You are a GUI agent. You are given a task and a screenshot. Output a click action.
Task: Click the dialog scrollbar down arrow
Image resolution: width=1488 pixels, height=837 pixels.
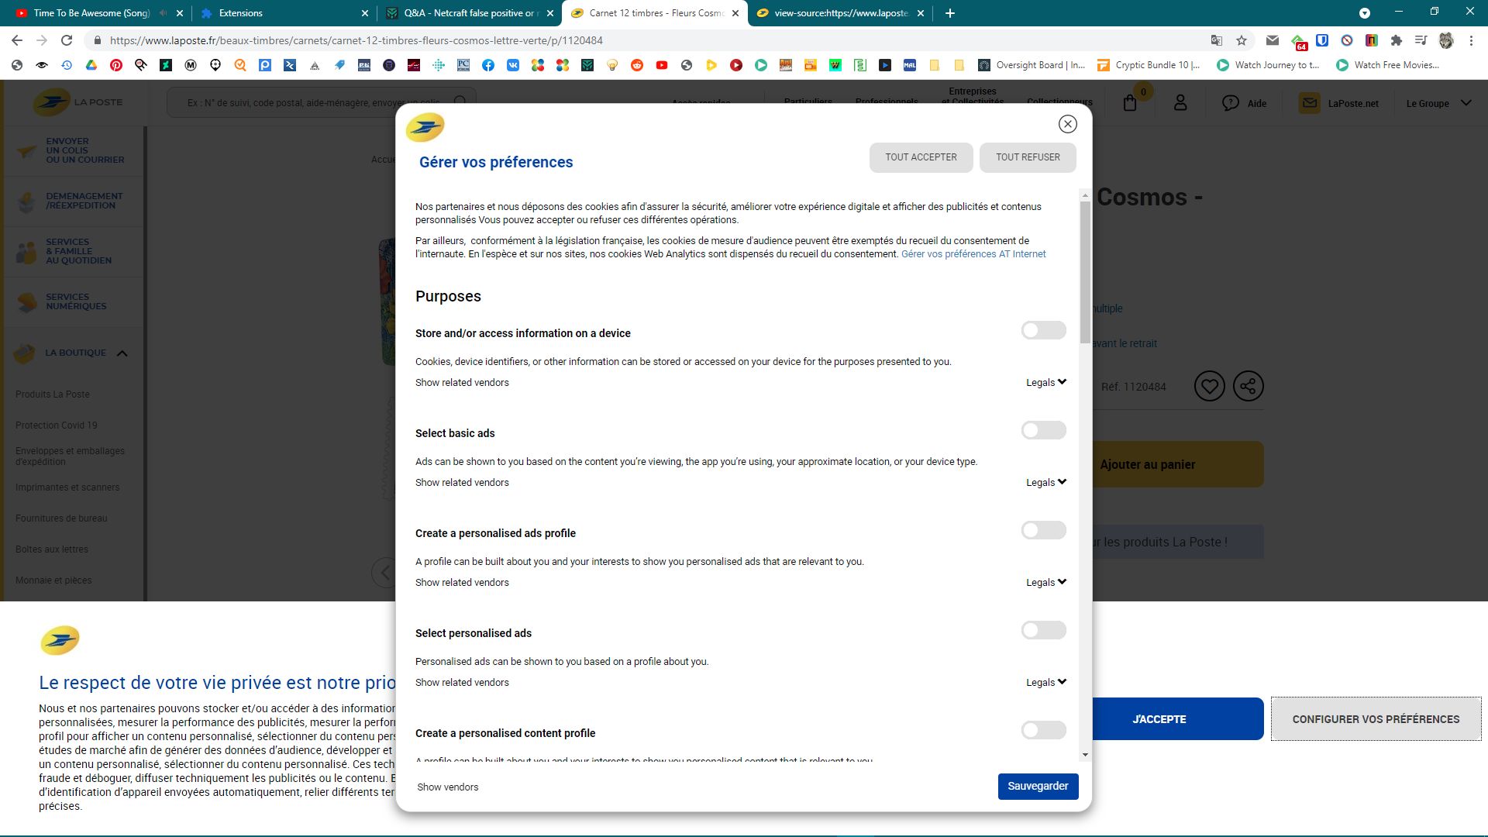[1085, 755]
